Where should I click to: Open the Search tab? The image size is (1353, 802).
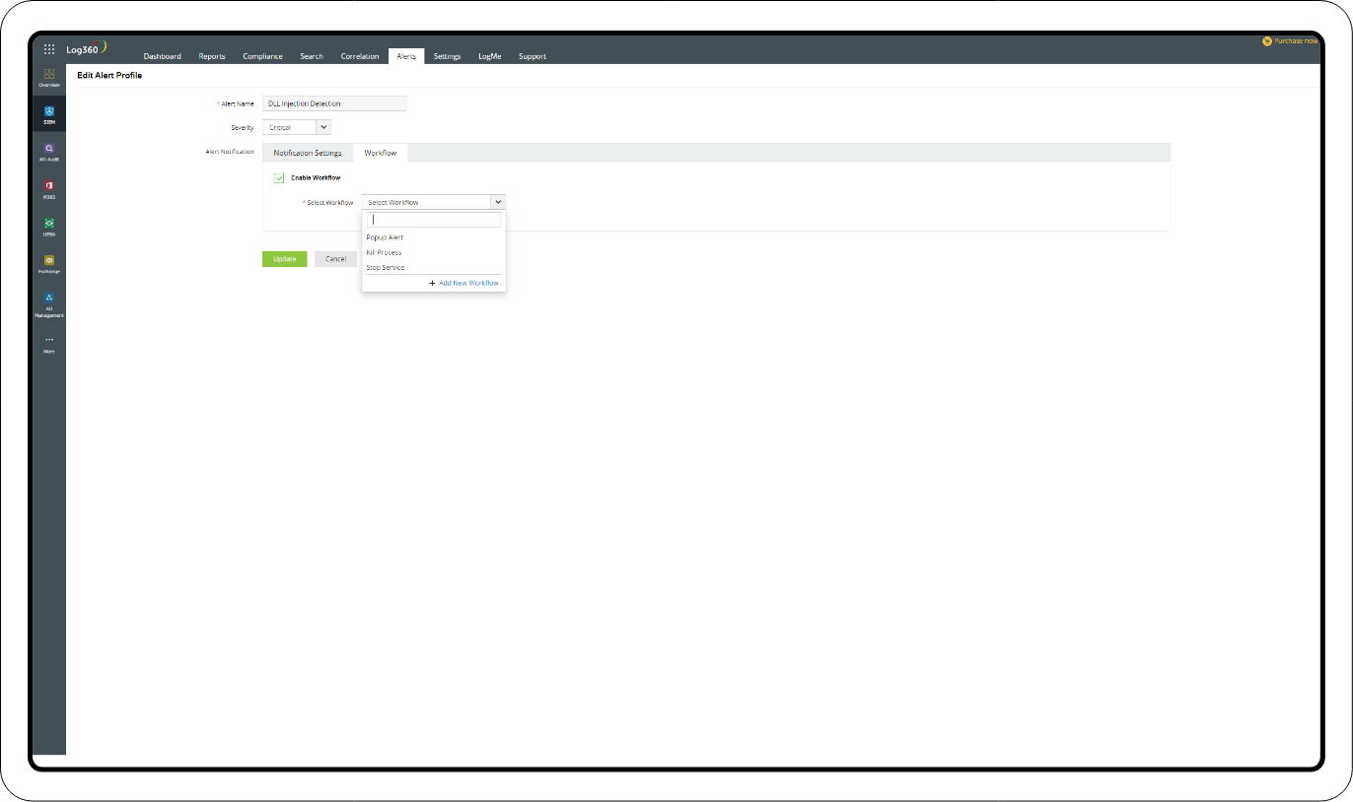[312, 56]
